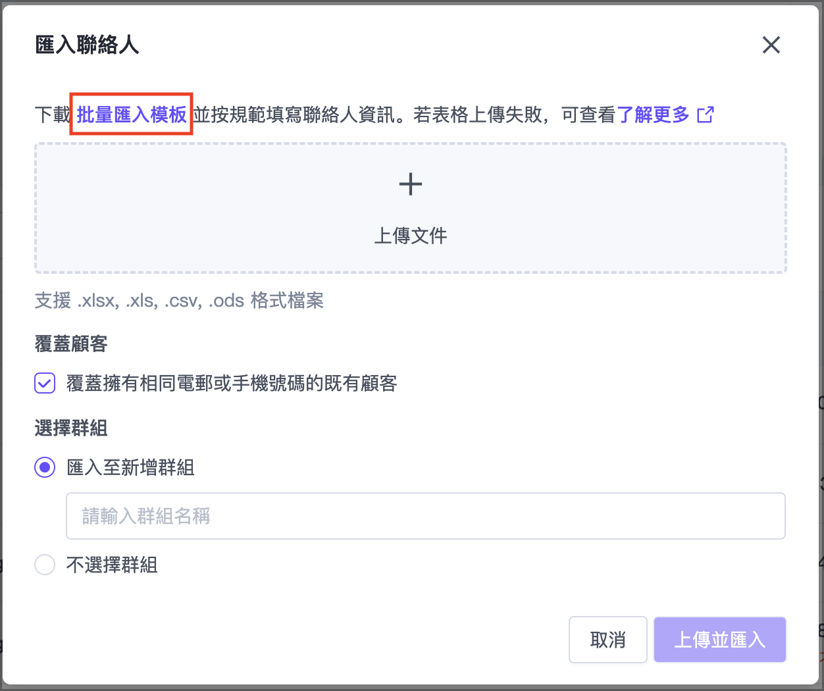The width and height of the screenshot is (824, 691).
Task: Select the 匯入至新增群組 radio button
Action: click(x=45, y=468)
